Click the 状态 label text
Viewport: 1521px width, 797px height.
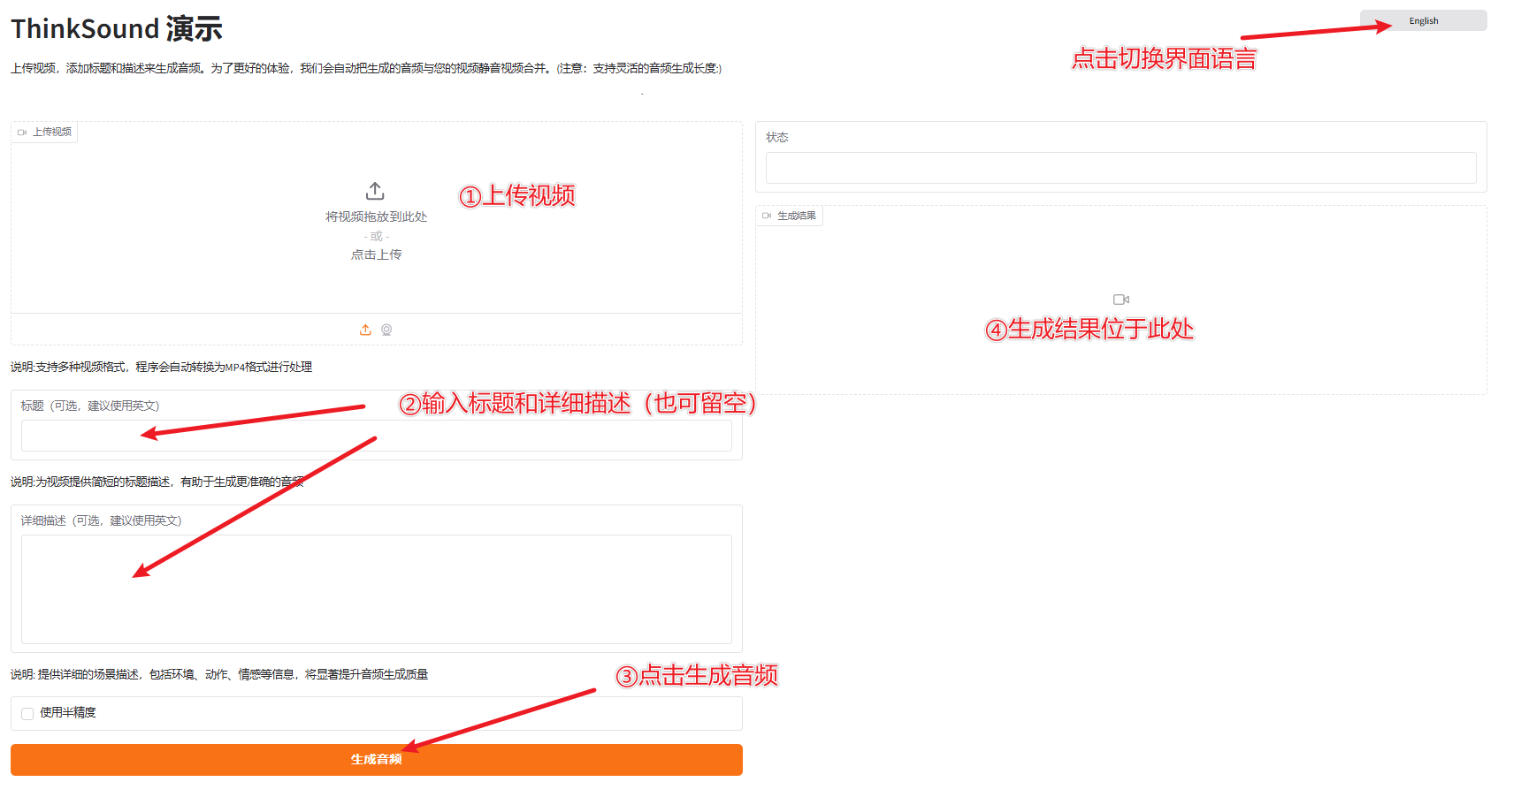click(x=777, y=137)
